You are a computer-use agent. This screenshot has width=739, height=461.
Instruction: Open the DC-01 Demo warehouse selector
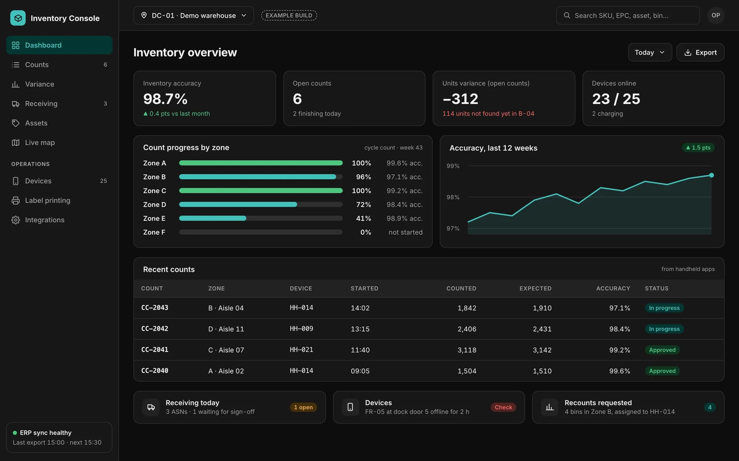(x=194, y=15)
